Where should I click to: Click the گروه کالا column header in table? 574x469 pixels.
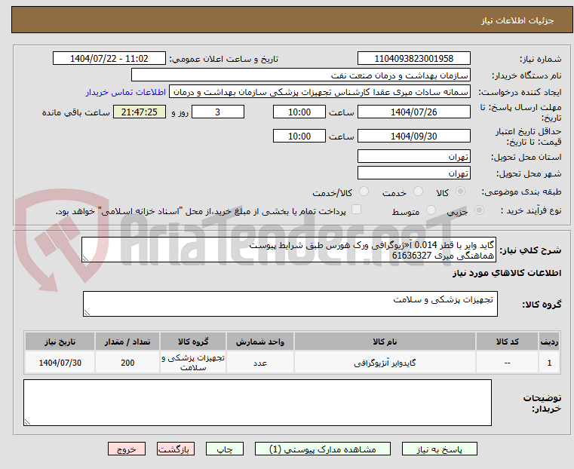(193, 342)
